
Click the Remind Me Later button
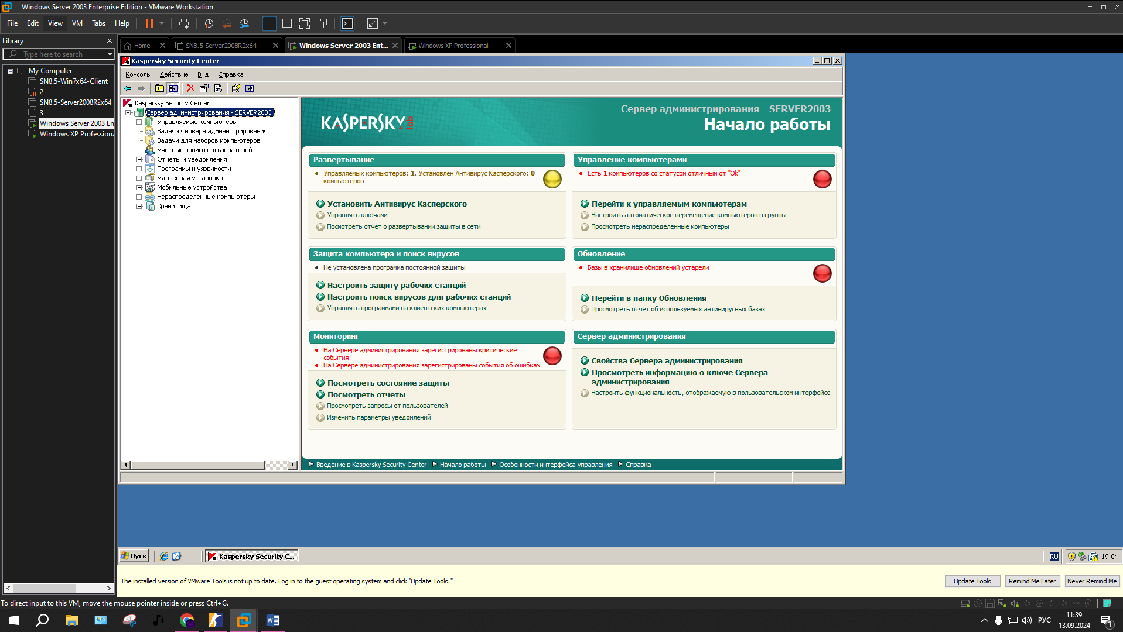pyautogui.click(x=1032, y=581)
